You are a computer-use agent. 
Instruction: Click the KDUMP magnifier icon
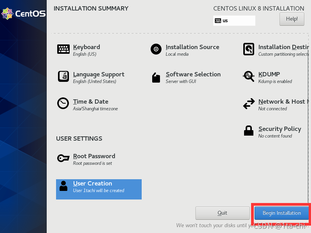coord(249,76)
